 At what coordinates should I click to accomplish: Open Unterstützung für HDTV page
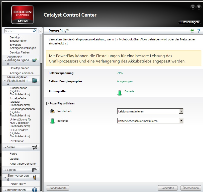coord(20,123)
